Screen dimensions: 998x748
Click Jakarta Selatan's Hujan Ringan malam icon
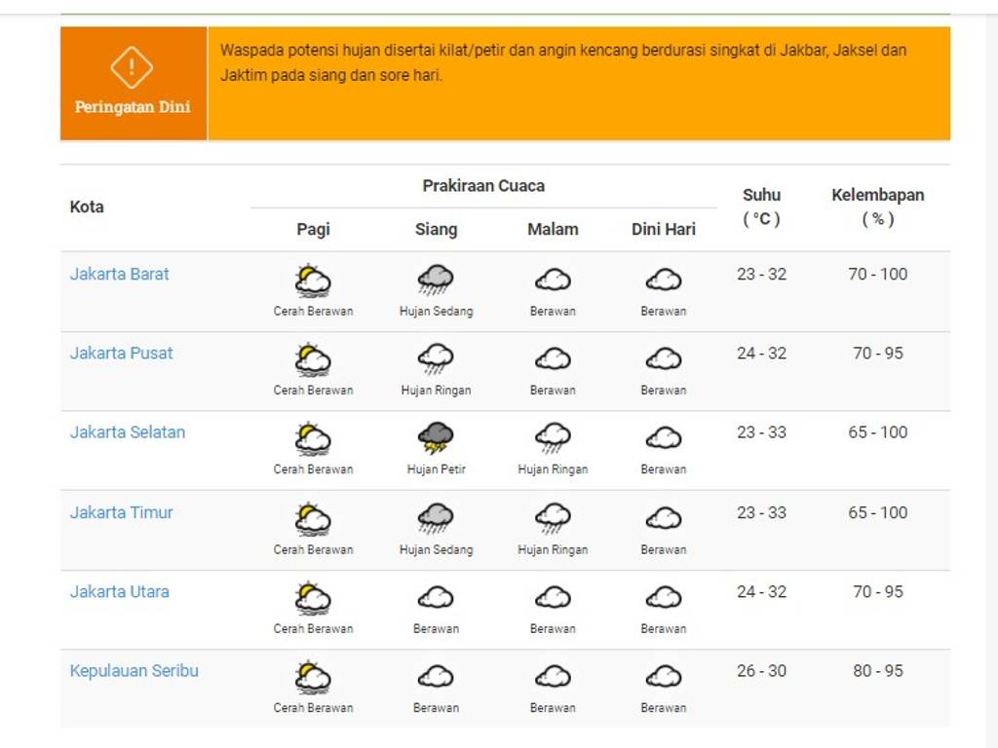click(553, 438)
